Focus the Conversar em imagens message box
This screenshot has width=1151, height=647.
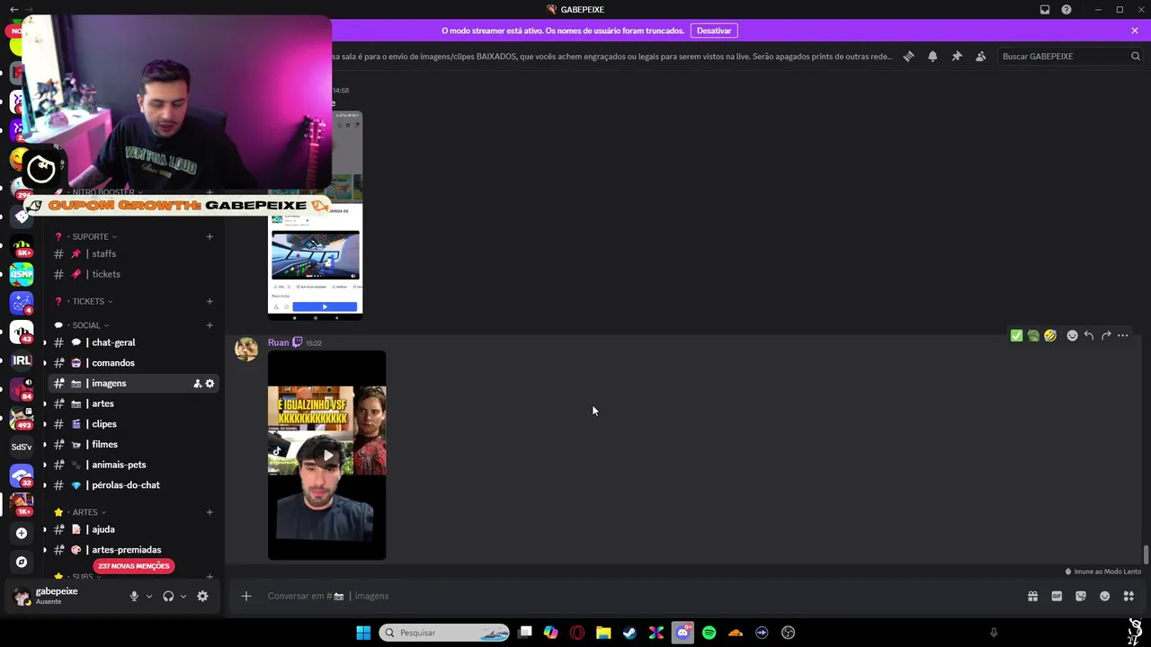coord(638,596)
